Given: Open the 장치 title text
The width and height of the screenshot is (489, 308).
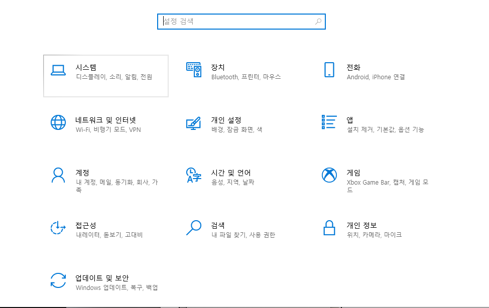Looking at the screenshot, I should point(218,67).
